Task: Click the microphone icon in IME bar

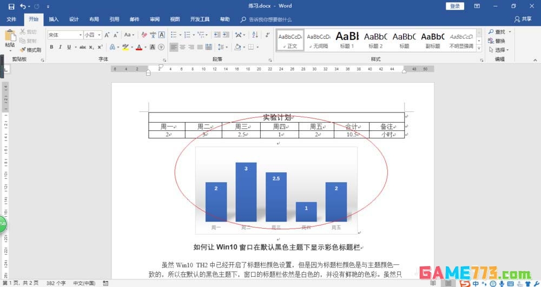Action: click(x=502, y=284)
